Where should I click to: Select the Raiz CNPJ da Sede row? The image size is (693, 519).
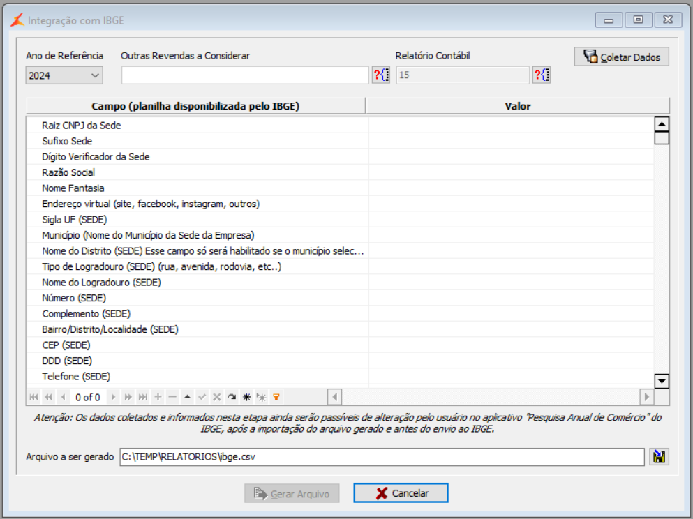point(340,126)
